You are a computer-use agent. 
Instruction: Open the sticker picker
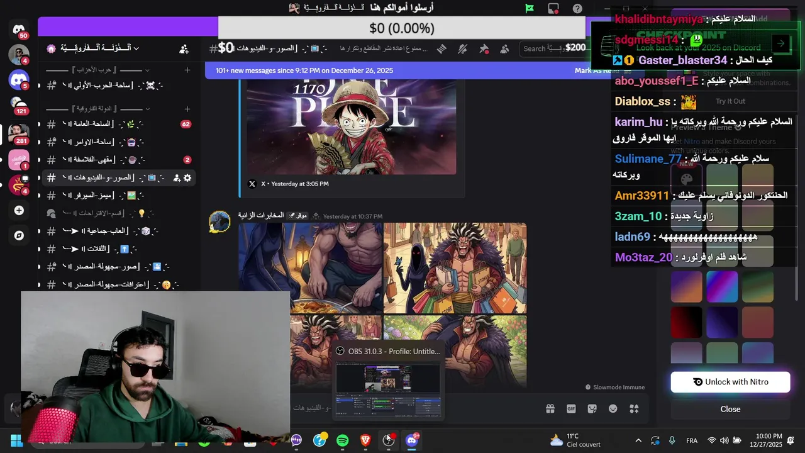click(592, 409)
